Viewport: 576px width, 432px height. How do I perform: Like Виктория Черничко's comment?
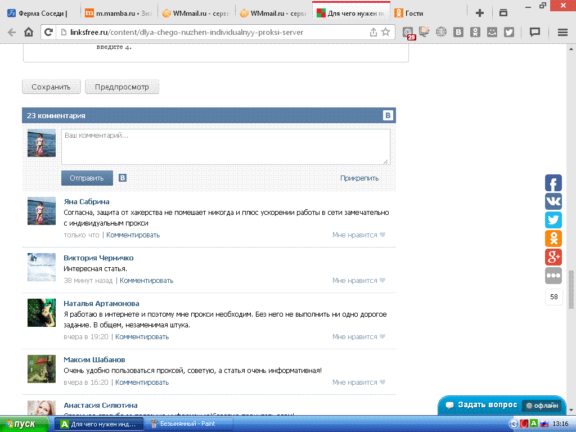(359, 280)
